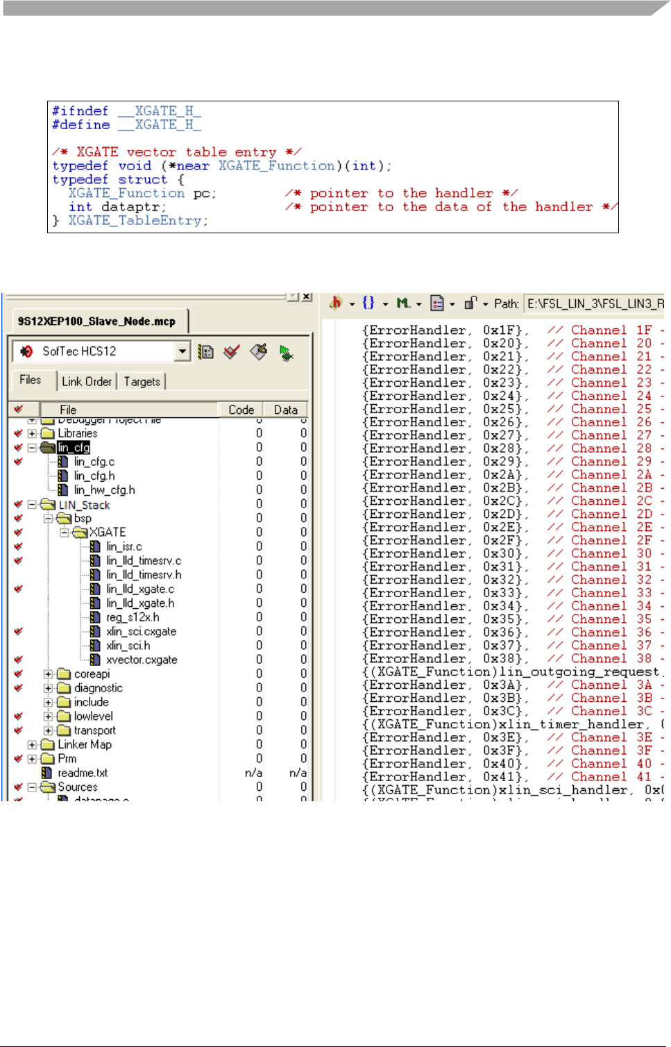Open the document settings popup icon
671x1047 pixels.
[437, 303]
